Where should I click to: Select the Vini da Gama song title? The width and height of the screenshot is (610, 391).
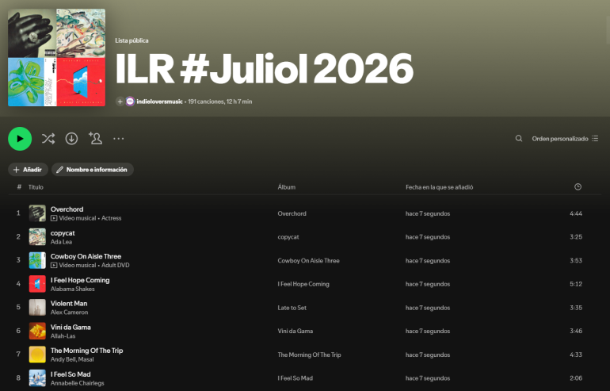pyautogui.click(x=71, y=327)
